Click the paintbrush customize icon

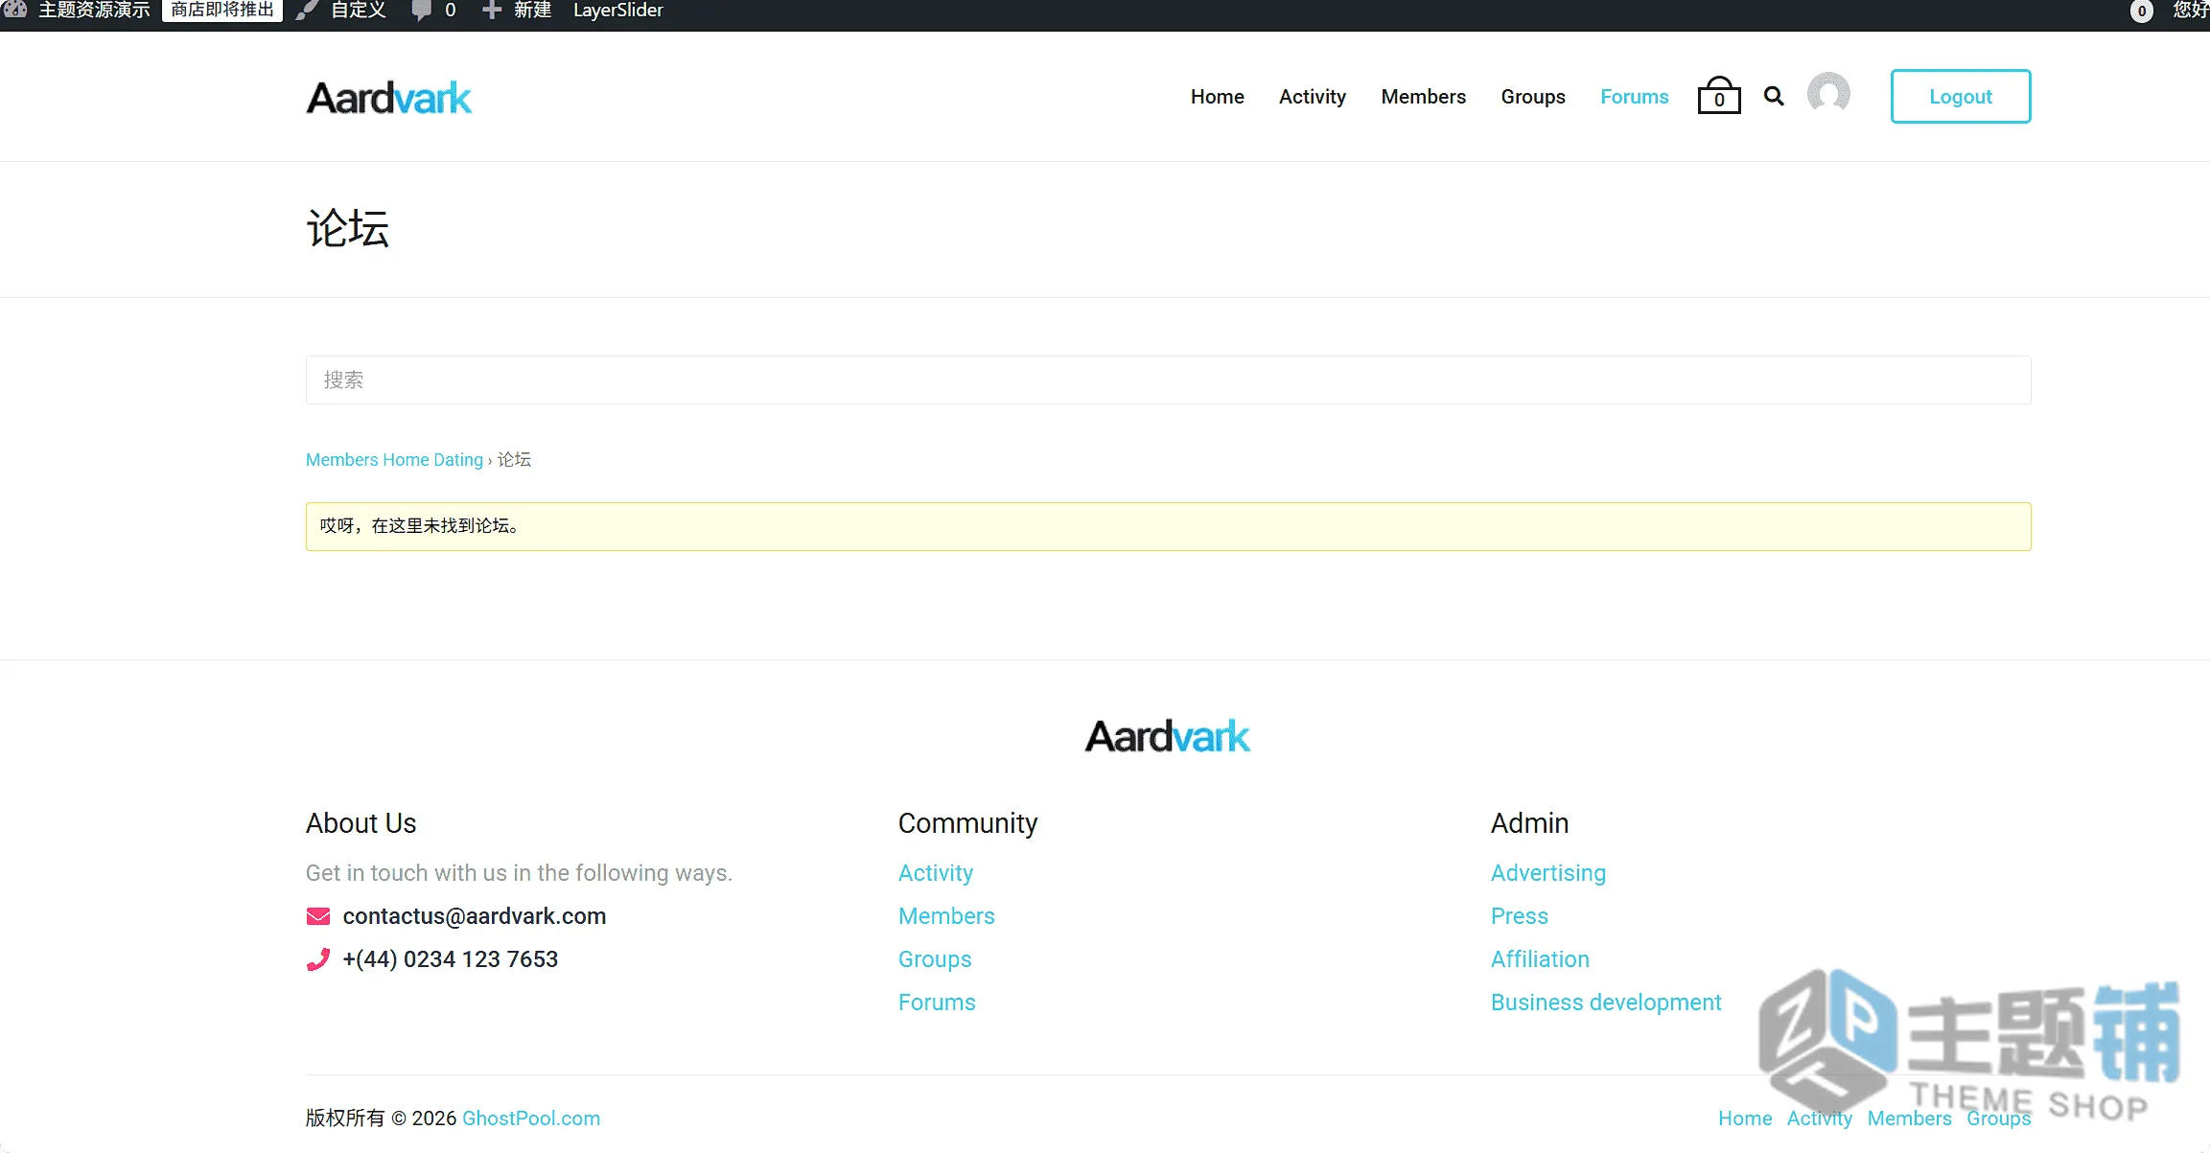[307, 11]
